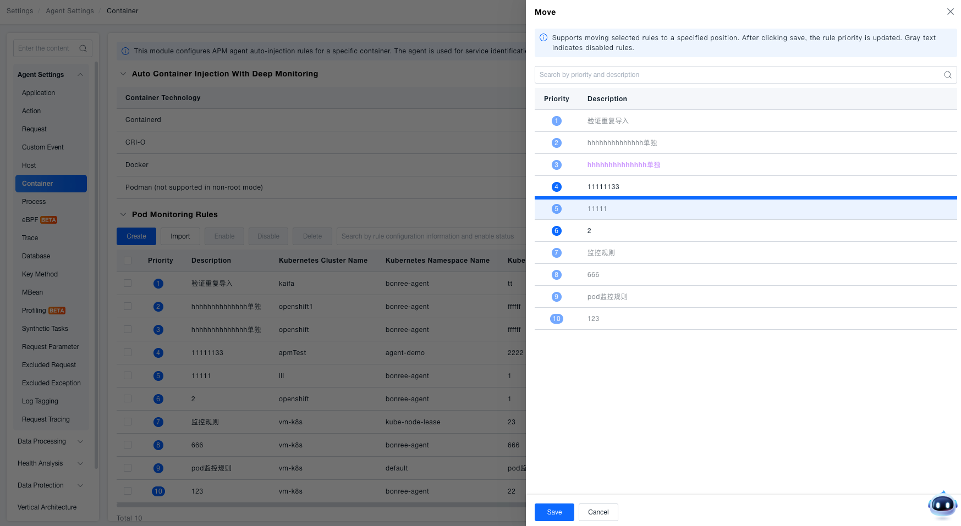Collapse Auto Container Injection With Deep Monitoring section
The width and height of the screenshot is (961, 526).
pyautogui.click(x=123, y=74)
